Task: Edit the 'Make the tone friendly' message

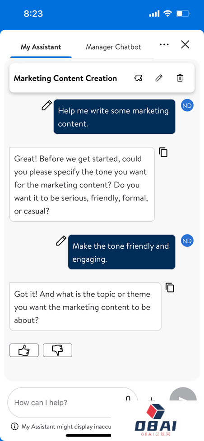Action: (61, 241)
